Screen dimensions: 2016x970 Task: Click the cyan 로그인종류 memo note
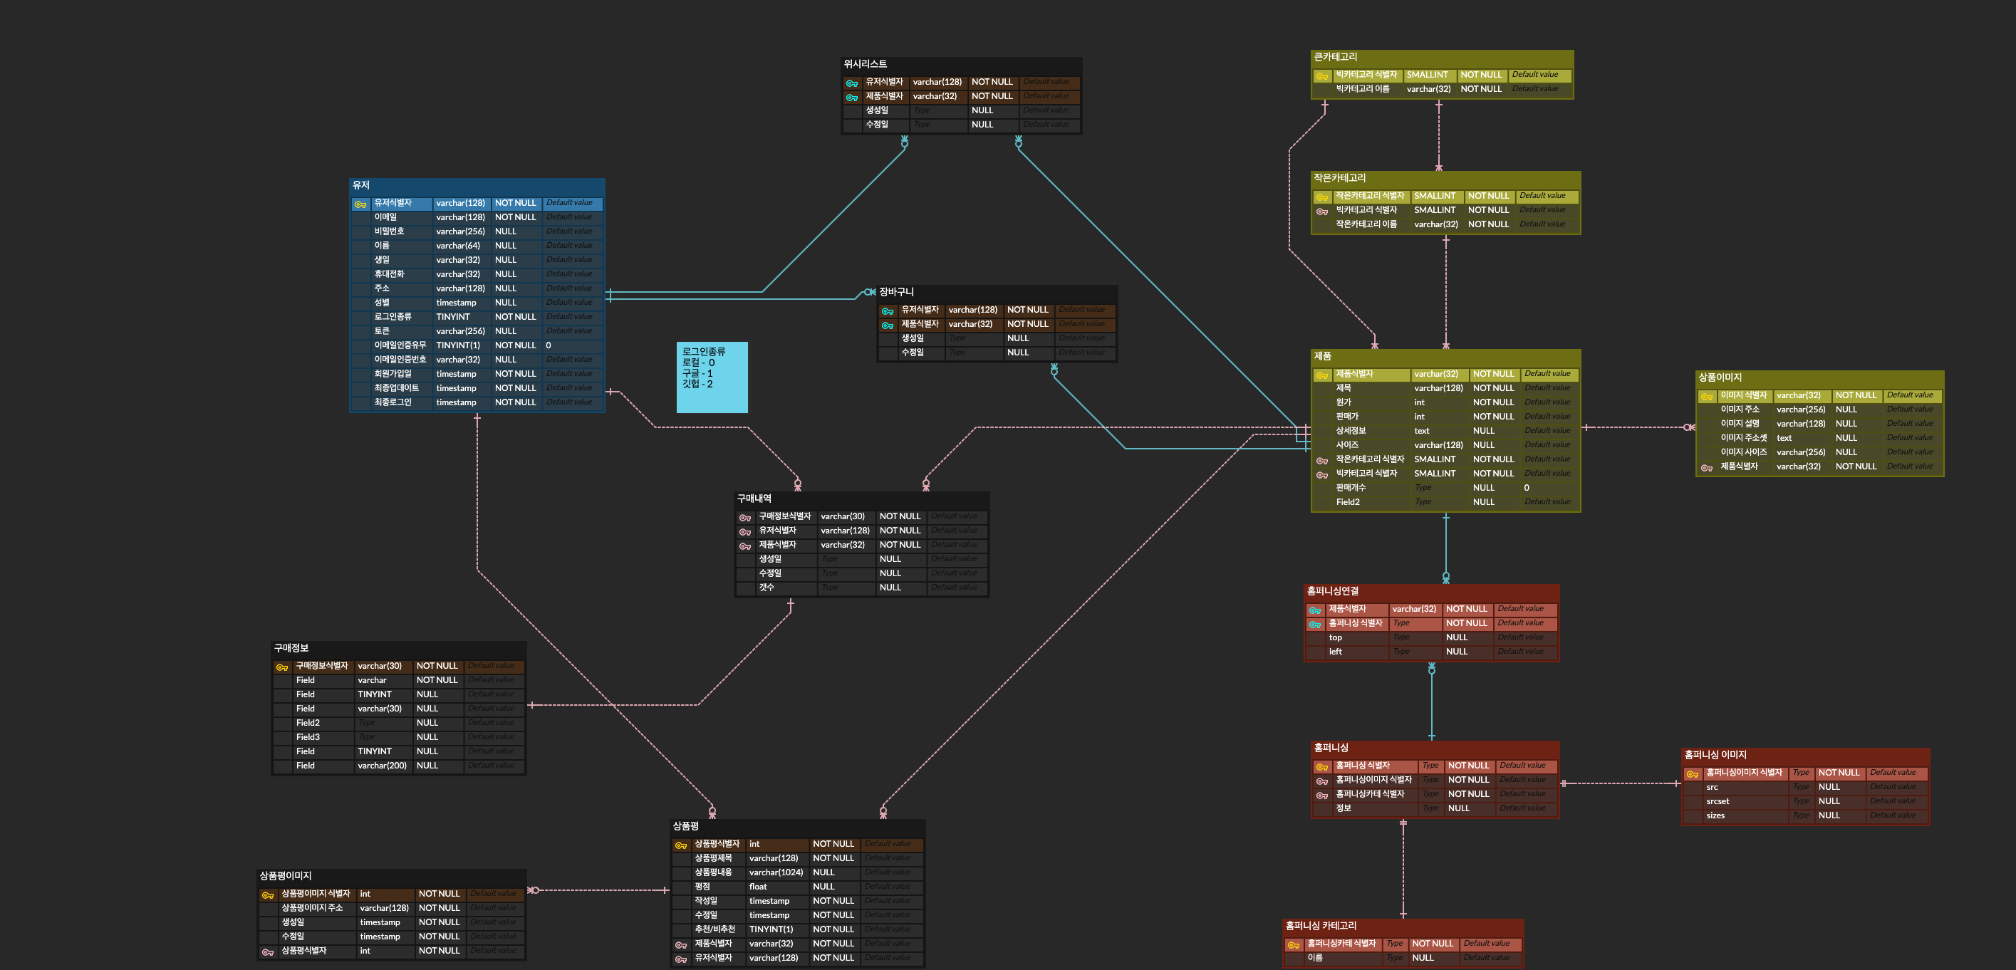pos(712,377)
